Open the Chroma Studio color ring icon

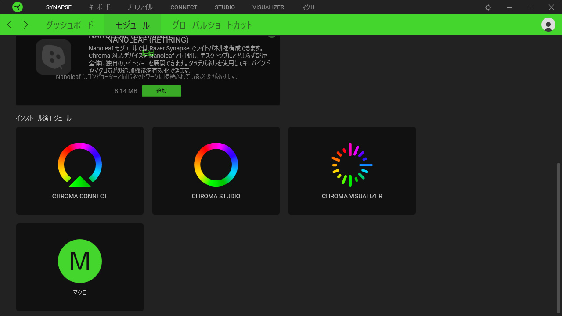tap(216, 165)
